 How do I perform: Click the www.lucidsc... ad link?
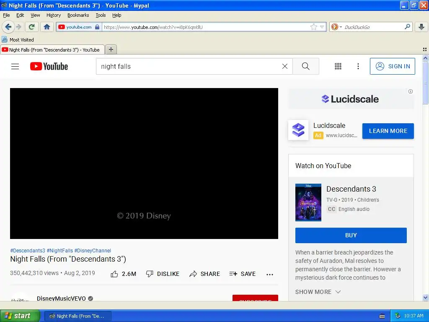tap(341, 135)
